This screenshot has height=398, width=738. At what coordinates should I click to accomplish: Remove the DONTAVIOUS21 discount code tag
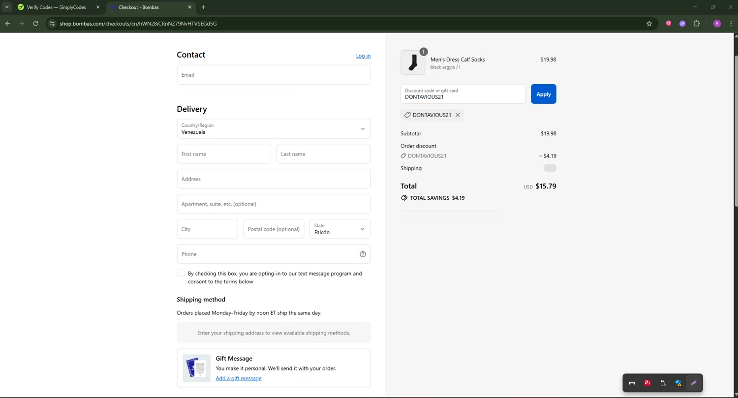click(x=458, y=115)
